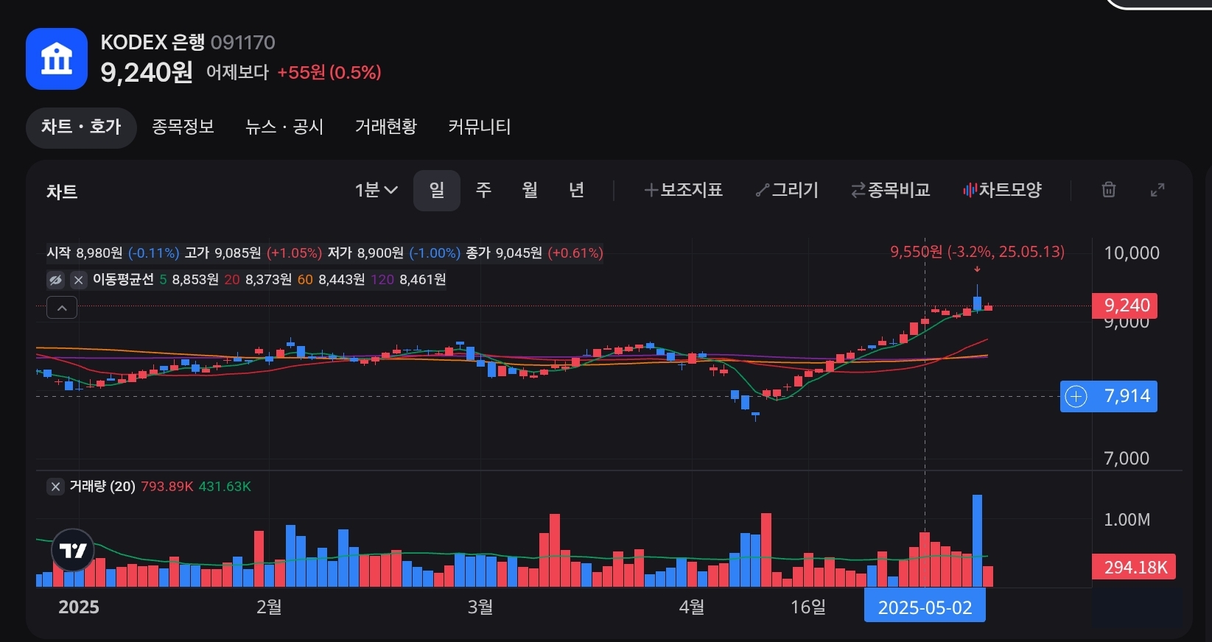
Task: Click the 16일 label on the time axis
Action: tap(808, 607)
